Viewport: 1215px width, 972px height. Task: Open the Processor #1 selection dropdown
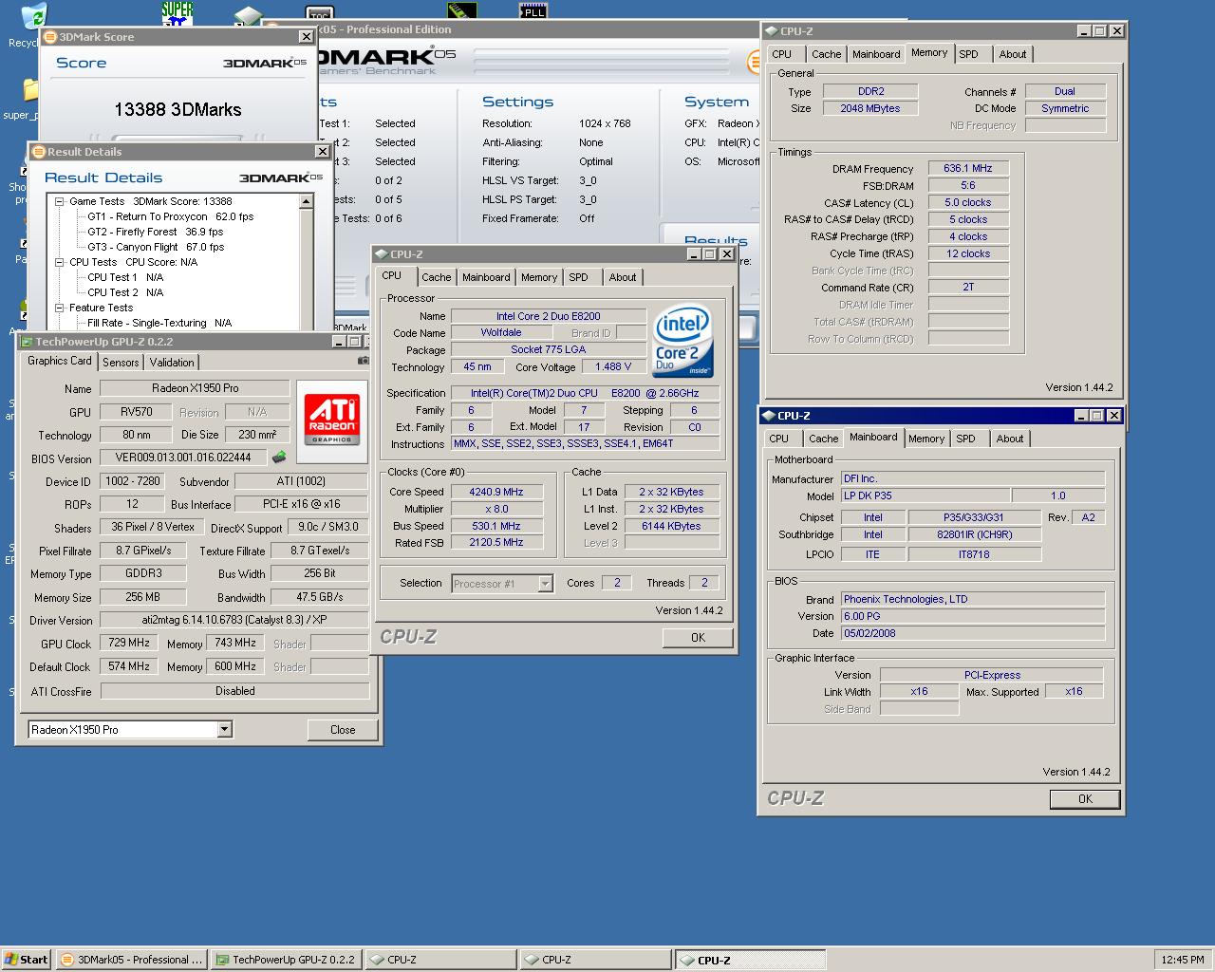545,584
